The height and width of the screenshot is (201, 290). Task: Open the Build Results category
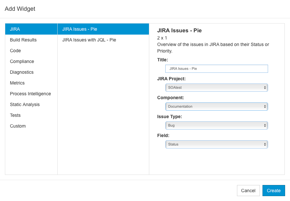tap(31, 40)
